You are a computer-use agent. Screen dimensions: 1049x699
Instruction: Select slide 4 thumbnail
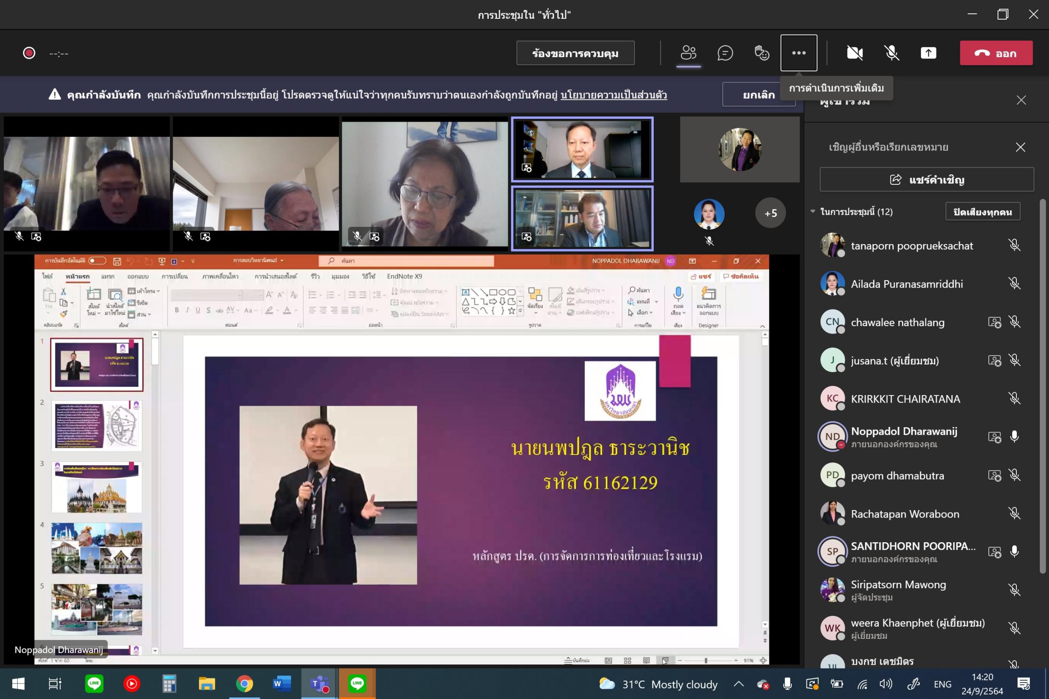97,548
